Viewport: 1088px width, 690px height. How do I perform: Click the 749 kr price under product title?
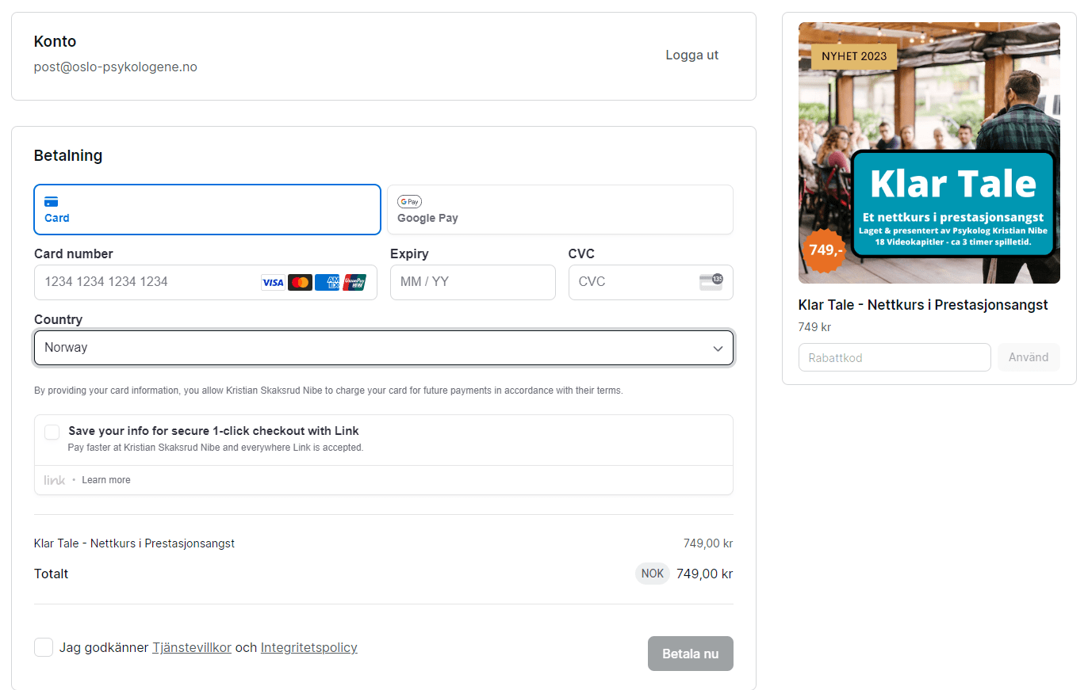point(814,327)
